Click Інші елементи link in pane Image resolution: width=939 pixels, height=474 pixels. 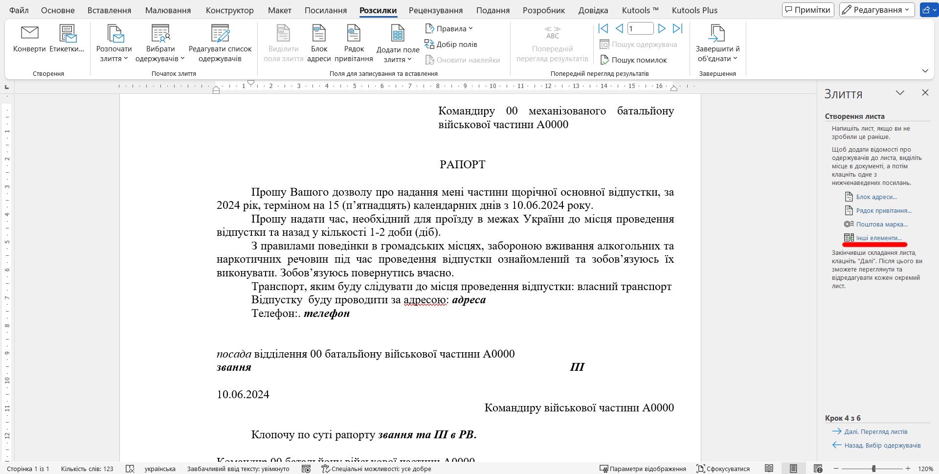(x=879, y=238)
